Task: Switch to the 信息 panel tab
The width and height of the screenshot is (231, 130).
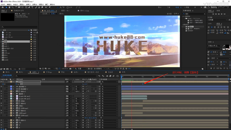Action: [218, 10]
